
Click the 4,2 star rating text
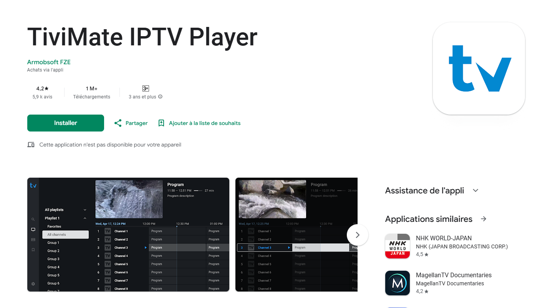coord(42,88)
